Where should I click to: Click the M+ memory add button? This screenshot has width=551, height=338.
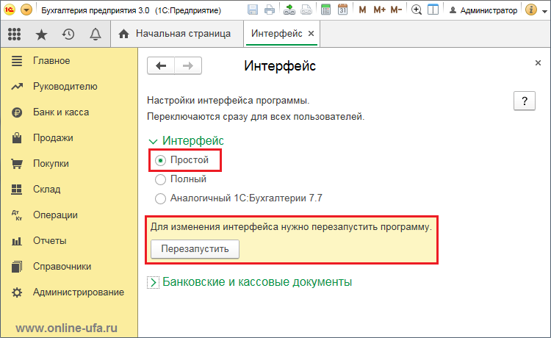(380, 10)
